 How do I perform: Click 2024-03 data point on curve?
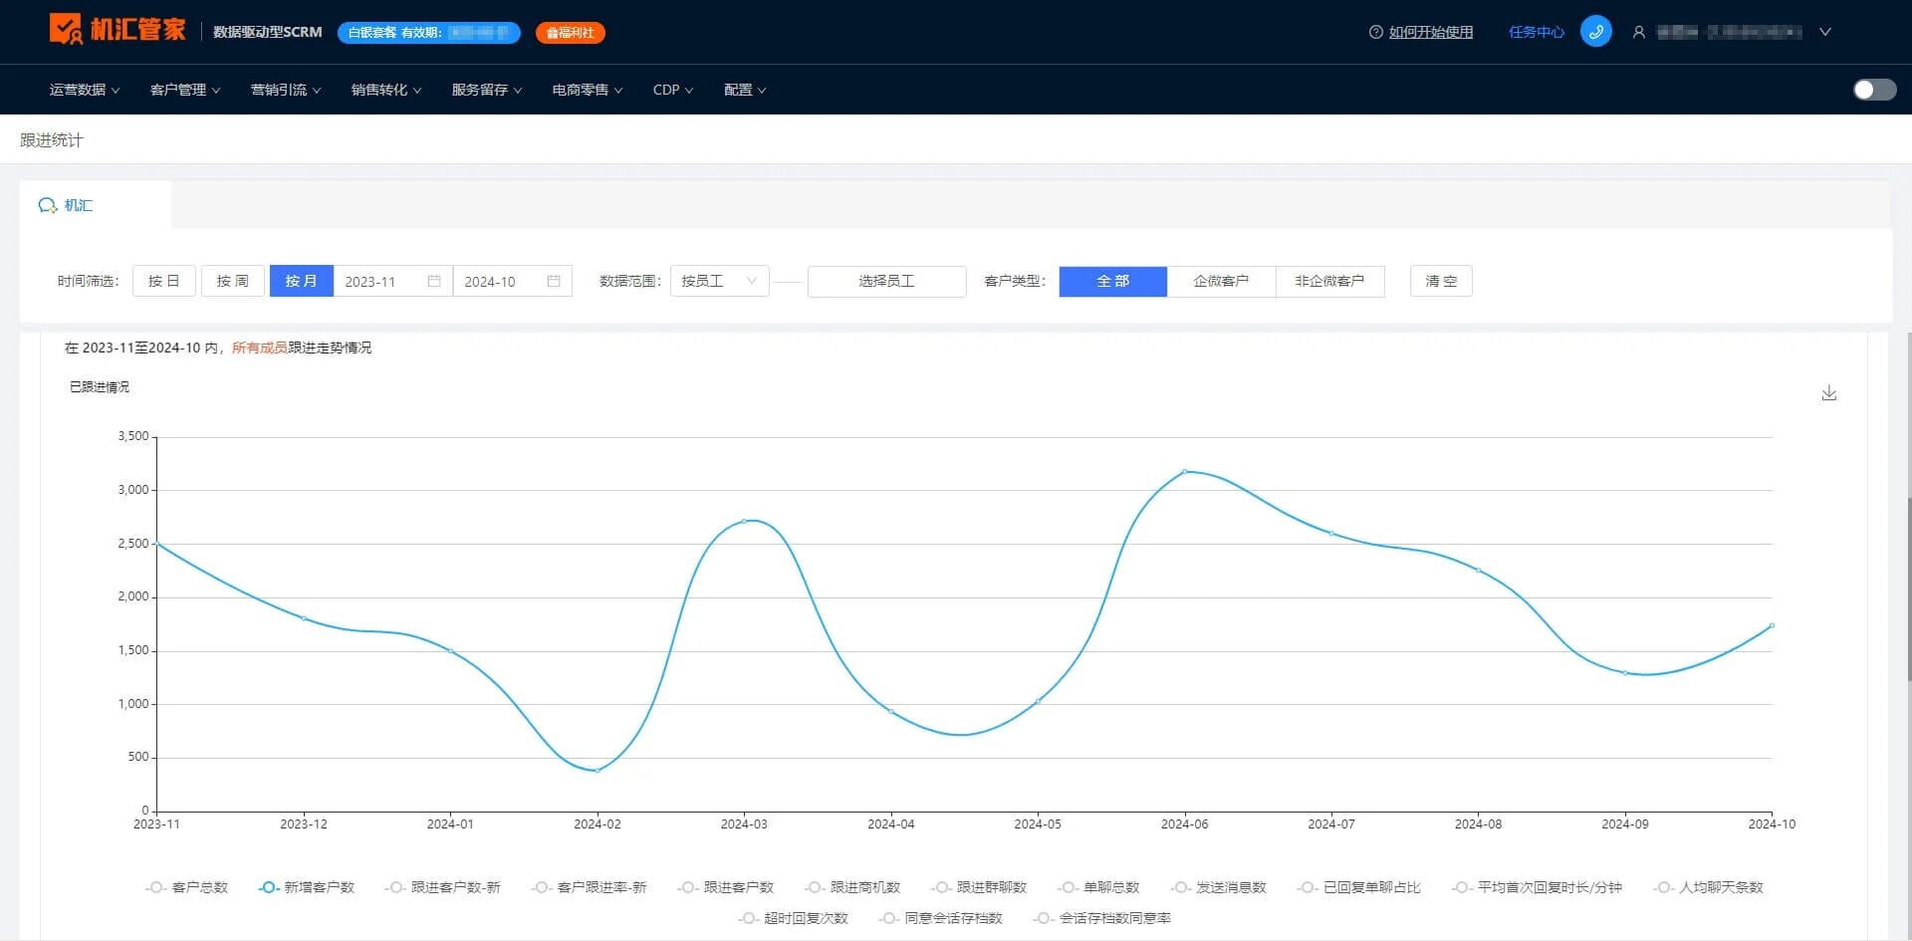pos(744,521)
